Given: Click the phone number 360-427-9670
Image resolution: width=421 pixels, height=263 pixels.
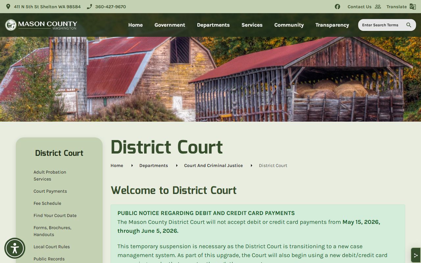Looking at the screenshot, I should tap(111, 7).
